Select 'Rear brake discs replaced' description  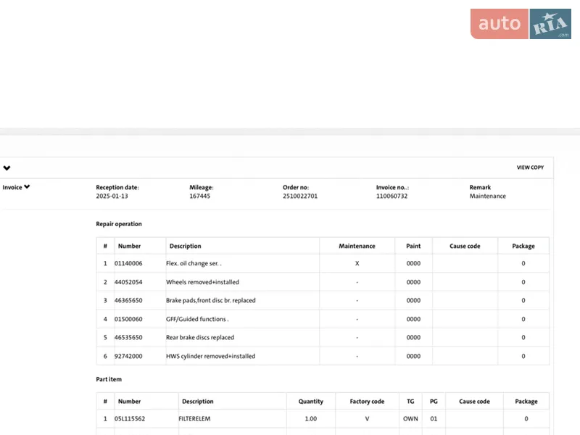click(x=200, y=337)
